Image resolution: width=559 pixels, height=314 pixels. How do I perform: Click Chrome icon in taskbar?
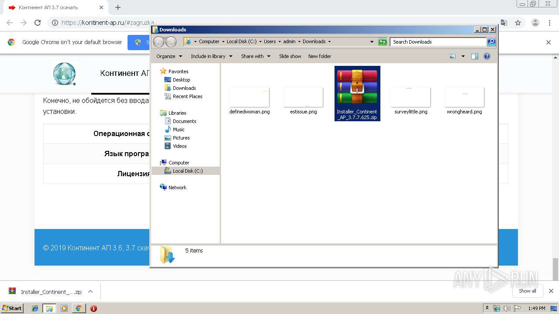[79, 308]
